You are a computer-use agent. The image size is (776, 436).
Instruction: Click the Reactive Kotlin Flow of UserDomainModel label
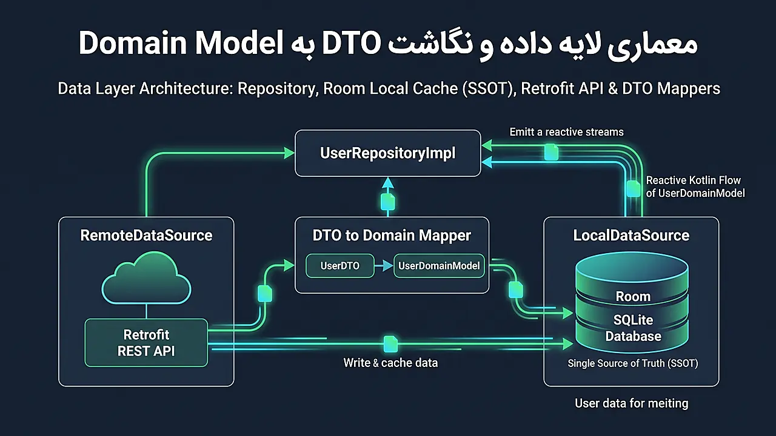tap(695, 187)
